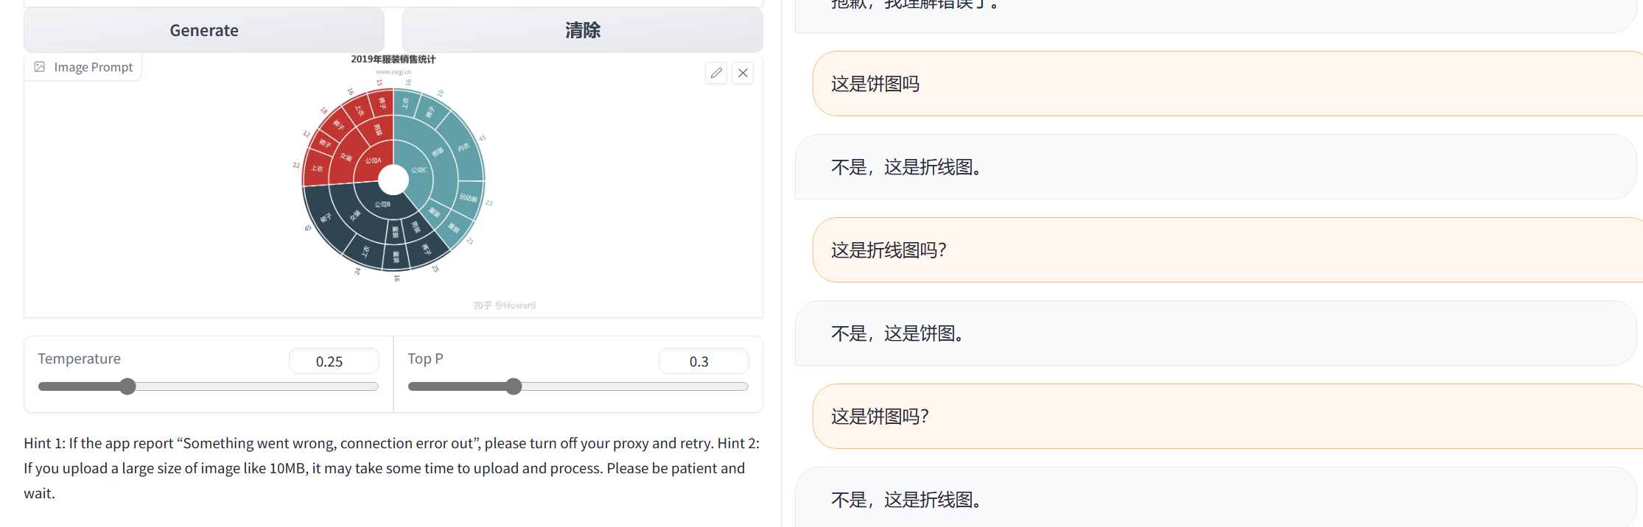
Task: Select the dark navy 公司B chart segment
Action: [x=382, y=205]
